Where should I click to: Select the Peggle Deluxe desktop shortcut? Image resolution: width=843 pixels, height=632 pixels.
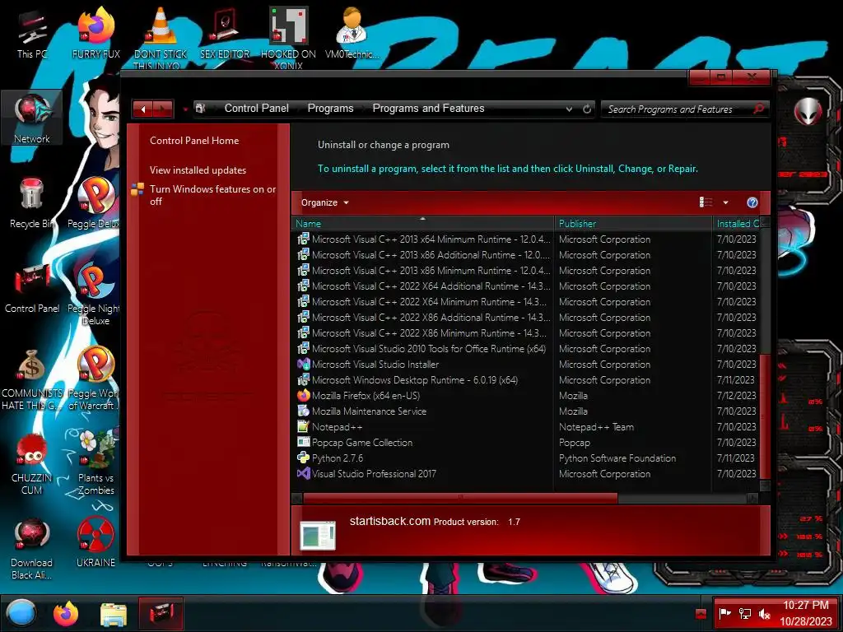pyautogui.click(x=95, y=203)
